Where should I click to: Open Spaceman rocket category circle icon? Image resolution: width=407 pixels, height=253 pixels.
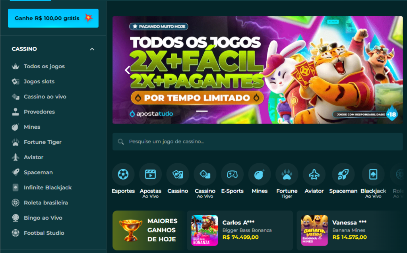(343, 174)
